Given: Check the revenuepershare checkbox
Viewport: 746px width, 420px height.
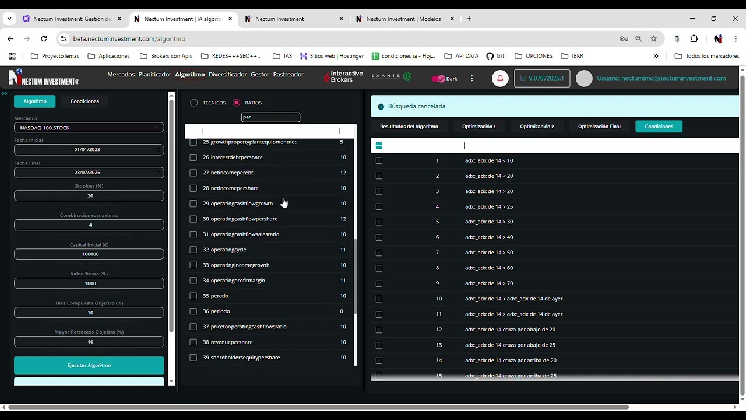Looking at the screenshot, I should point(193,342).
